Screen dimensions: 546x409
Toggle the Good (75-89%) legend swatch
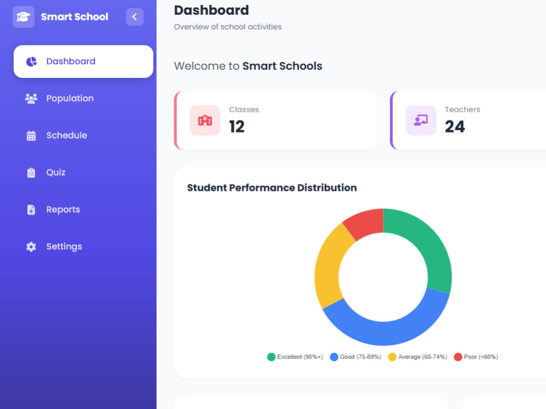[334, 357]
